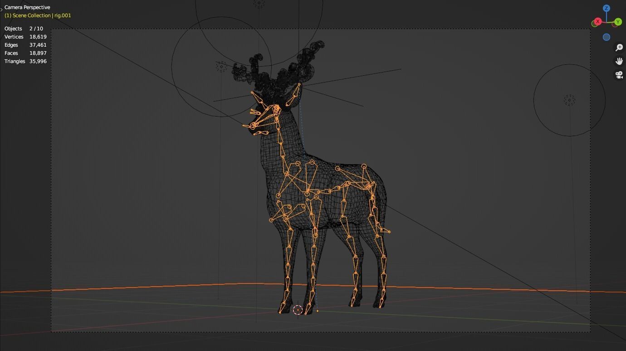Image resolution: width=626 pixels, height=351 pixels.
Task: Expand the hidden toolbar arrow
Action: click(x=2, y=9)
